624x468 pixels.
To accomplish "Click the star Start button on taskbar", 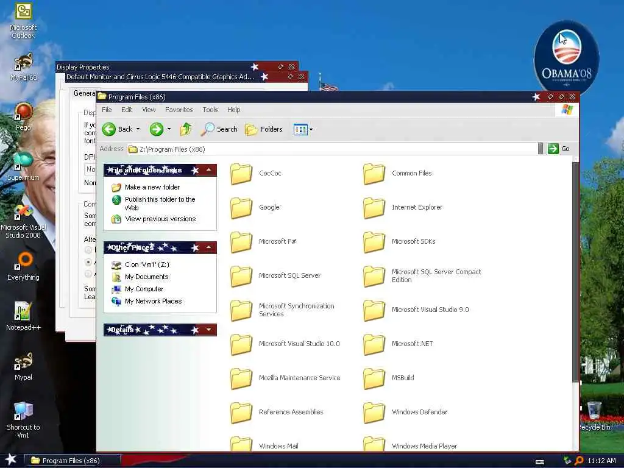I will [11, 459].
